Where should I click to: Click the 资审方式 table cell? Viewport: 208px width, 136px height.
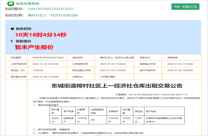click(x=148, y=58)
